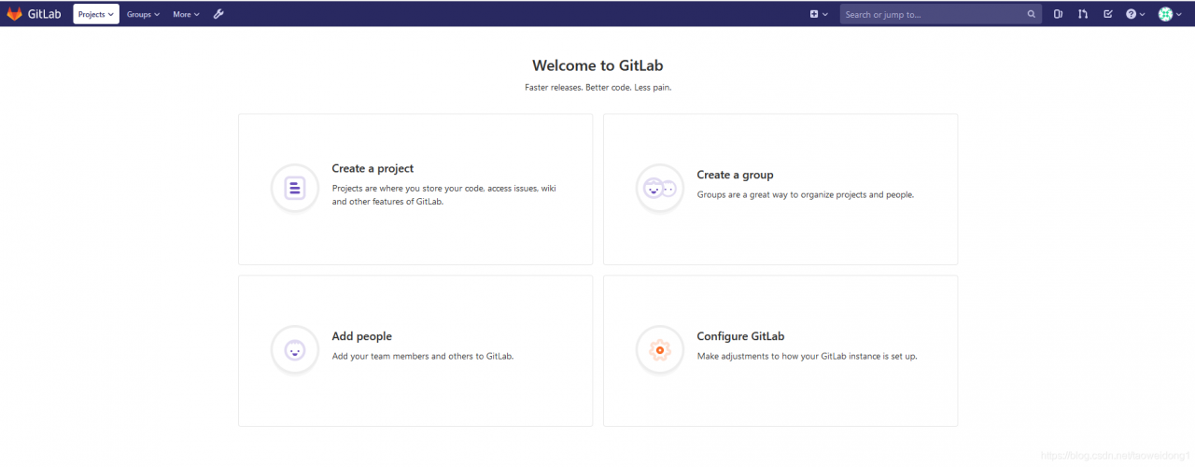The image size is (1195, 467).
Task: Open Admin Area wrench icon
Action: (x=218, y=14)
